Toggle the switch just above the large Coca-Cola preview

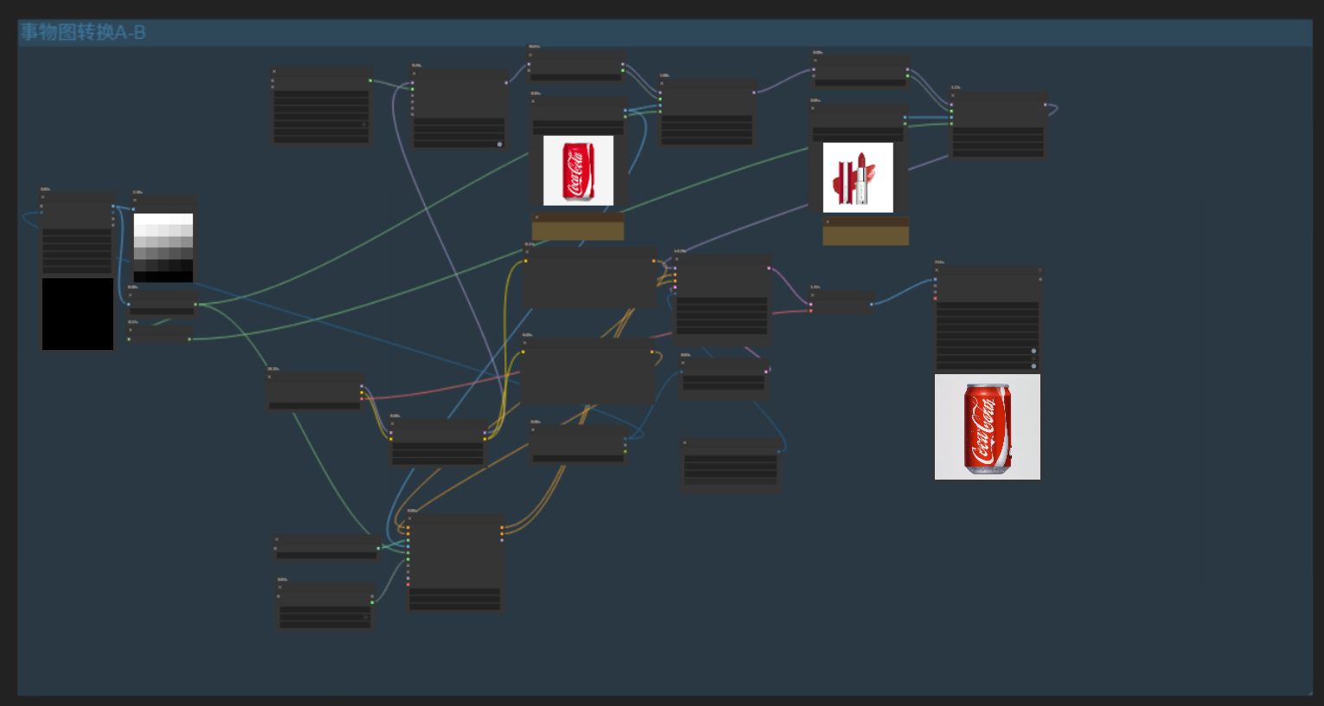click(1033, 366)
